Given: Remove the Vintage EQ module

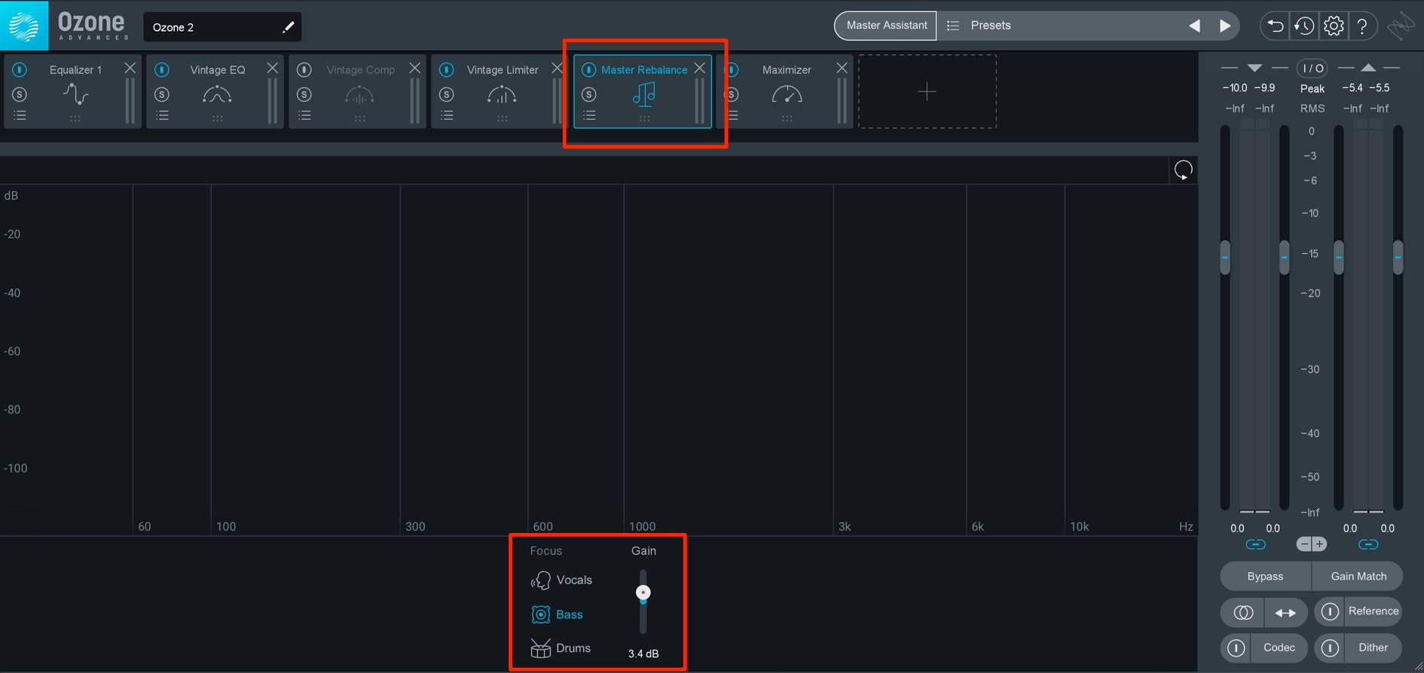Looking at the screenshot, I should click(x=273, y=68).
